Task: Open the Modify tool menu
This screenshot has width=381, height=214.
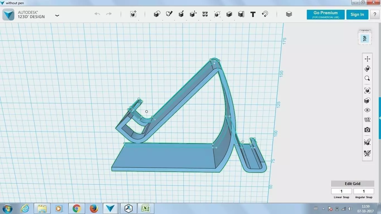Action: (193, 14)
